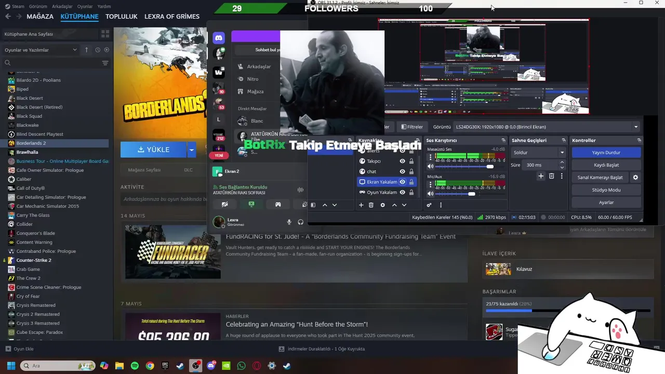
Task: Open dropdown arrow beside YÜKLE button
Action: pos(192,150)
